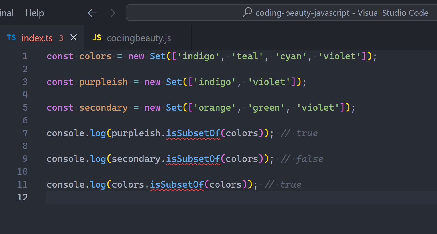Click line number 9 in the gutter
Viewport: 437px width, 234px height.
pos(25,159)
